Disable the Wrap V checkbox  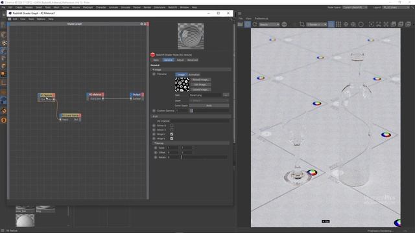tap(172, 139)
